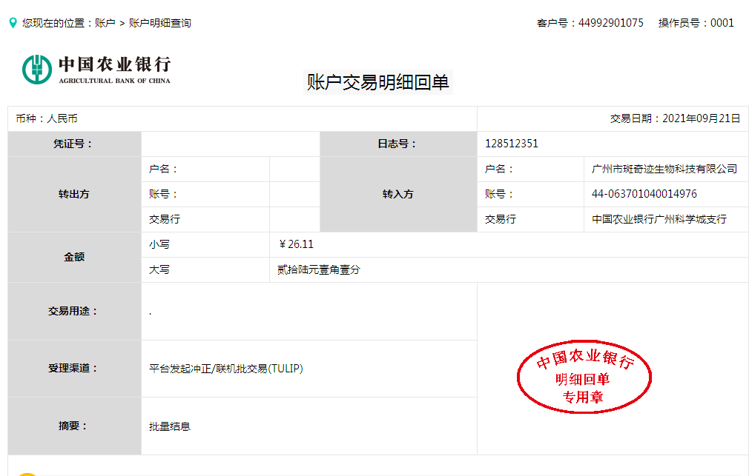
Task: Select the channel text 平台发起冲正/联机批交易(TULIP)
Action: point(226,369)
